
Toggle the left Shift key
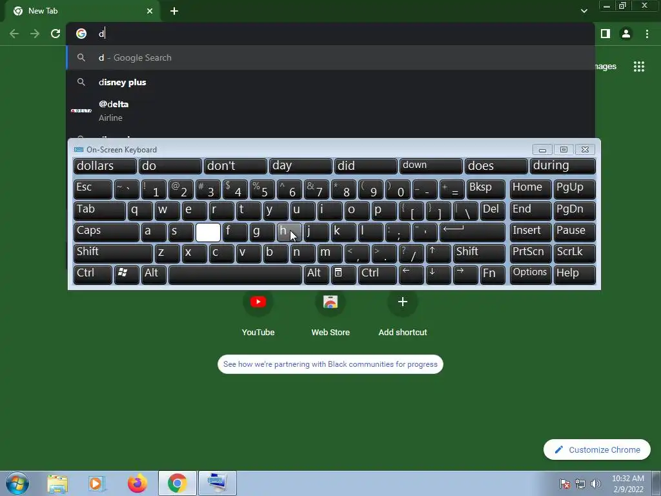[x=113, y=253]
